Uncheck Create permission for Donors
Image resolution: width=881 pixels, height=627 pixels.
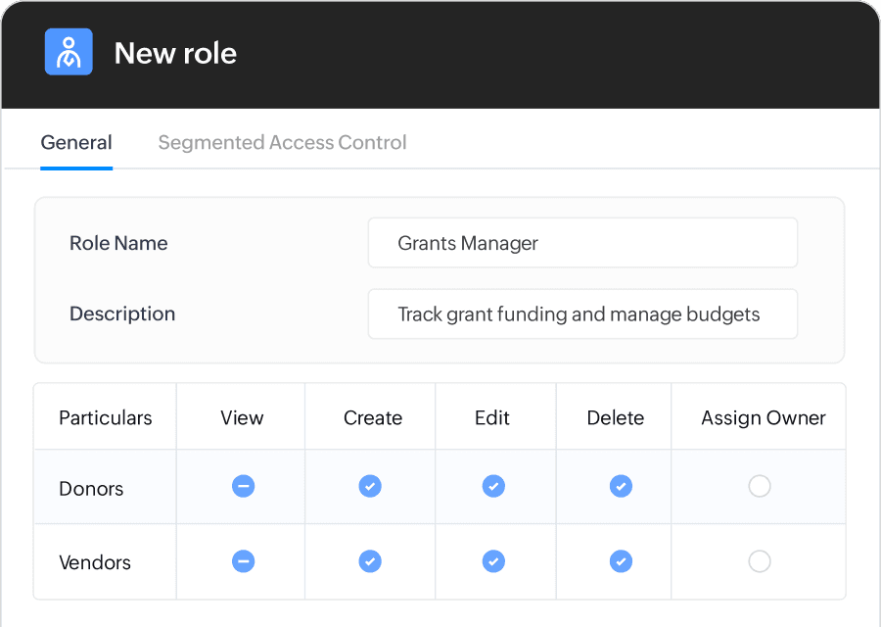tap(370, 486)
